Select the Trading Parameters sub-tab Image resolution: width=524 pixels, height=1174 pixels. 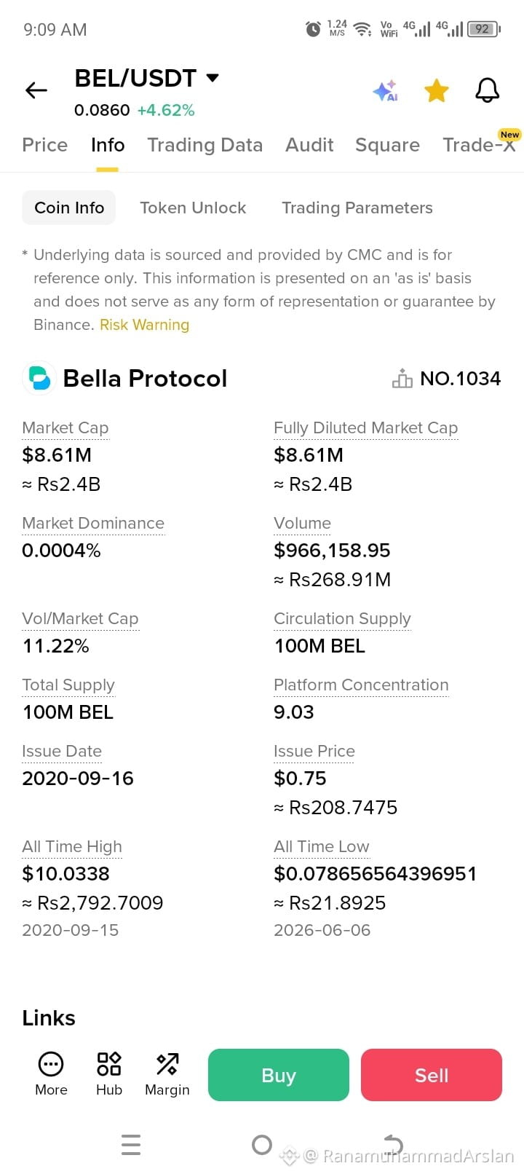coord(357,208)
